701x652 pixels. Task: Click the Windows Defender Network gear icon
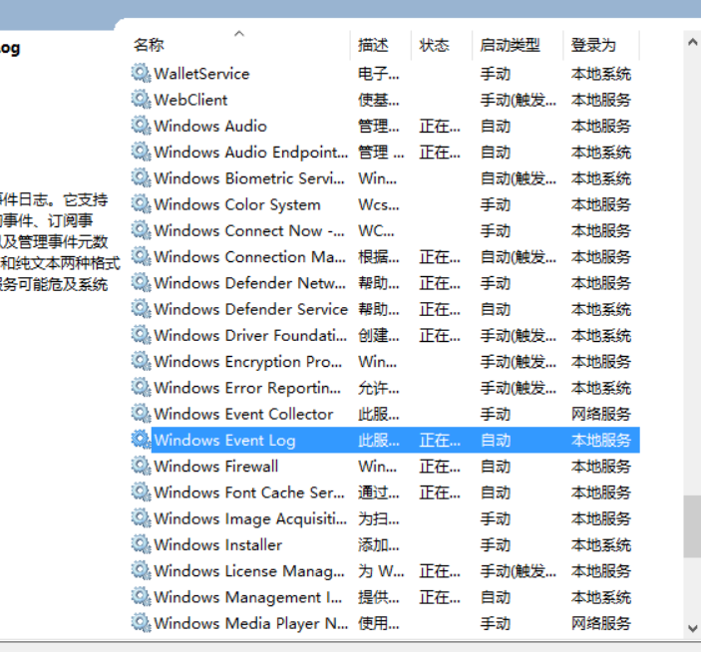click(141, 283)
